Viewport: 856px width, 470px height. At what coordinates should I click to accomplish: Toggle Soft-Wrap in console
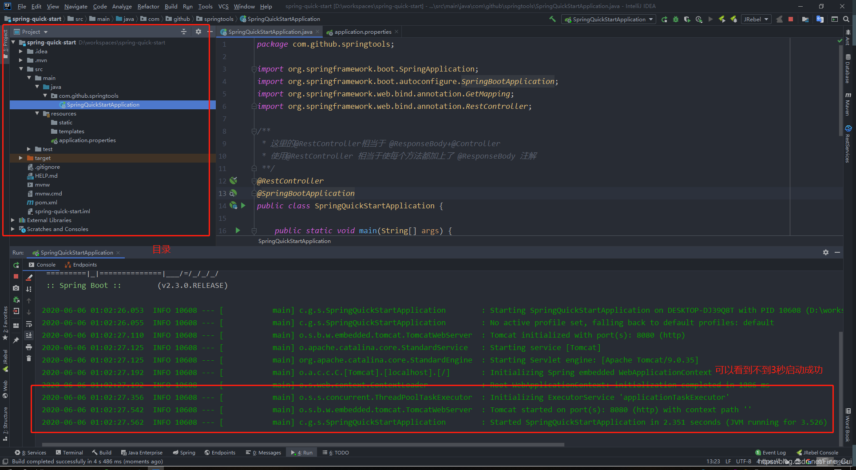tap(29, 324)
